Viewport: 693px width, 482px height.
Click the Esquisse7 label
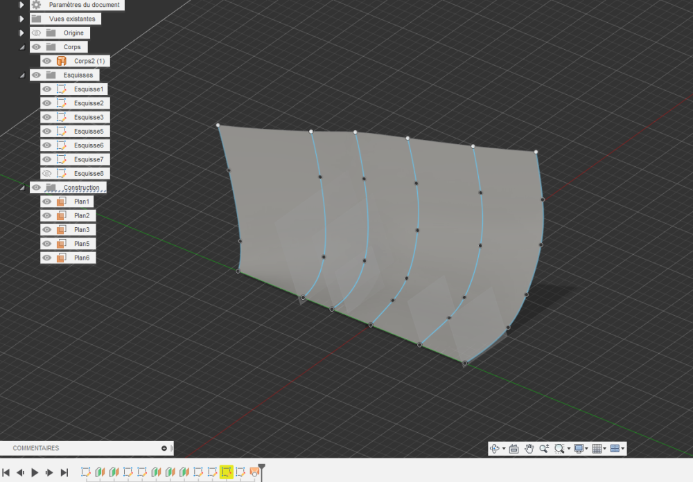tap(89, 159)
